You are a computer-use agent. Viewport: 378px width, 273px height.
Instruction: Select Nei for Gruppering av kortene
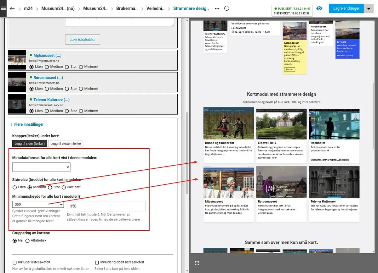[x=15, y=241]
